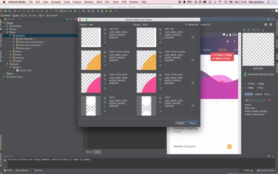
Task: Select chart_circle_orange in Sympli assets list
Action: click(256, 111)
